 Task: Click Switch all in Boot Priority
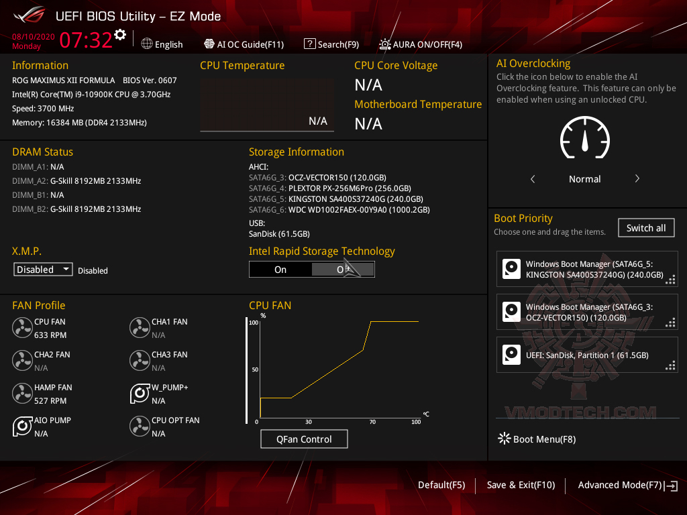[x=646, y=227]
